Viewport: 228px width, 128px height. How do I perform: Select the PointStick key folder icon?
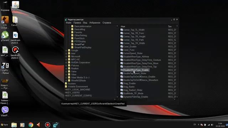coord(72,38)
